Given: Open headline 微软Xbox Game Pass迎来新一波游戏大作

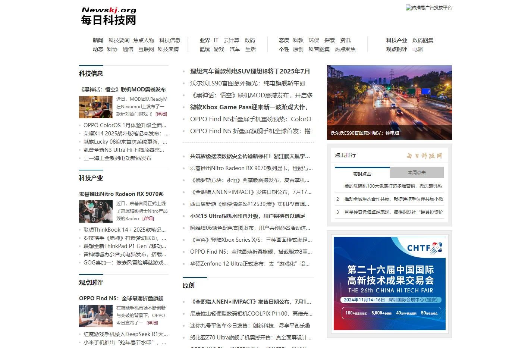Looking at the screenshot, I should coord(249,107).
